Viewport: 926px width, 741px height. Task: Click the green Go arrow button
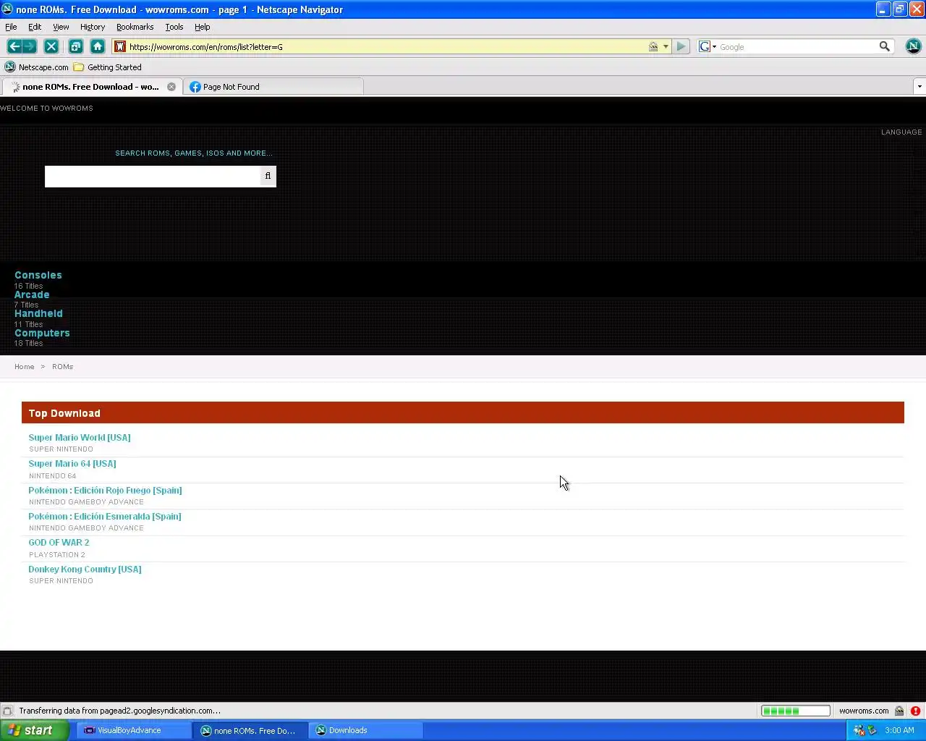681,46
